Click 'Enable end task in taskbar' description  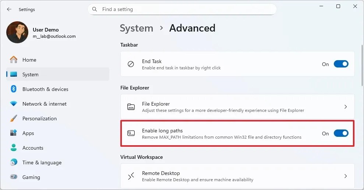point(181,68)
